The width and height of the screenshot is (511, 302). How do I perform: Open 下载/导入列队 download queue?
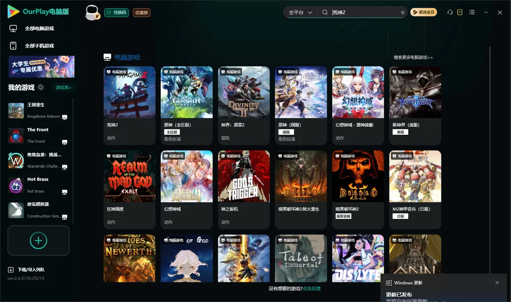[27, 269]
